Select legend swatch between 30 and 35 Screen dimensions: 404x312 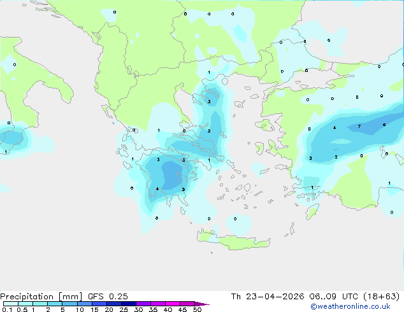tap(143, 304)
